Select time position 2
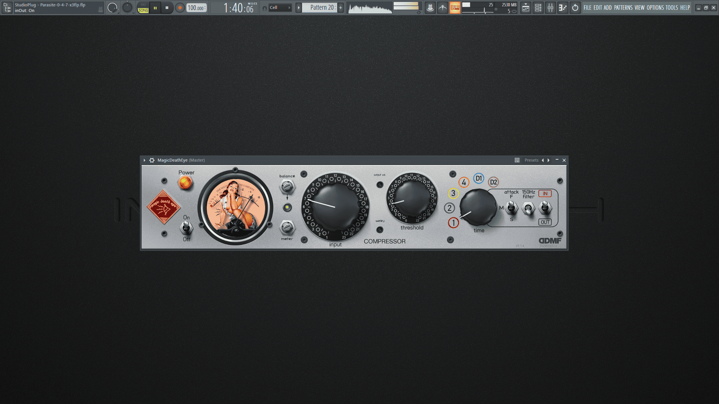The height and width of the screenshot is (404, 719). pos(449,208)
